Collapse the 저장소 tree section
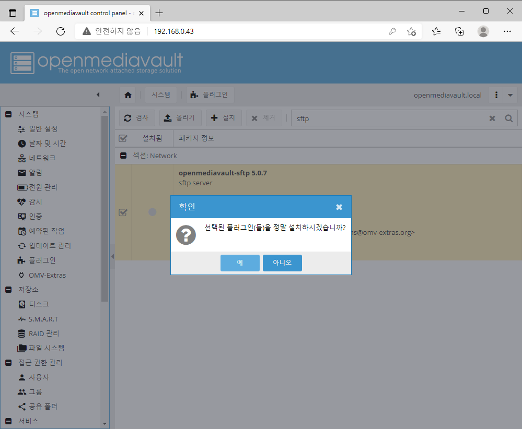Viewport: 522px width, 429px height. [9, 290]
